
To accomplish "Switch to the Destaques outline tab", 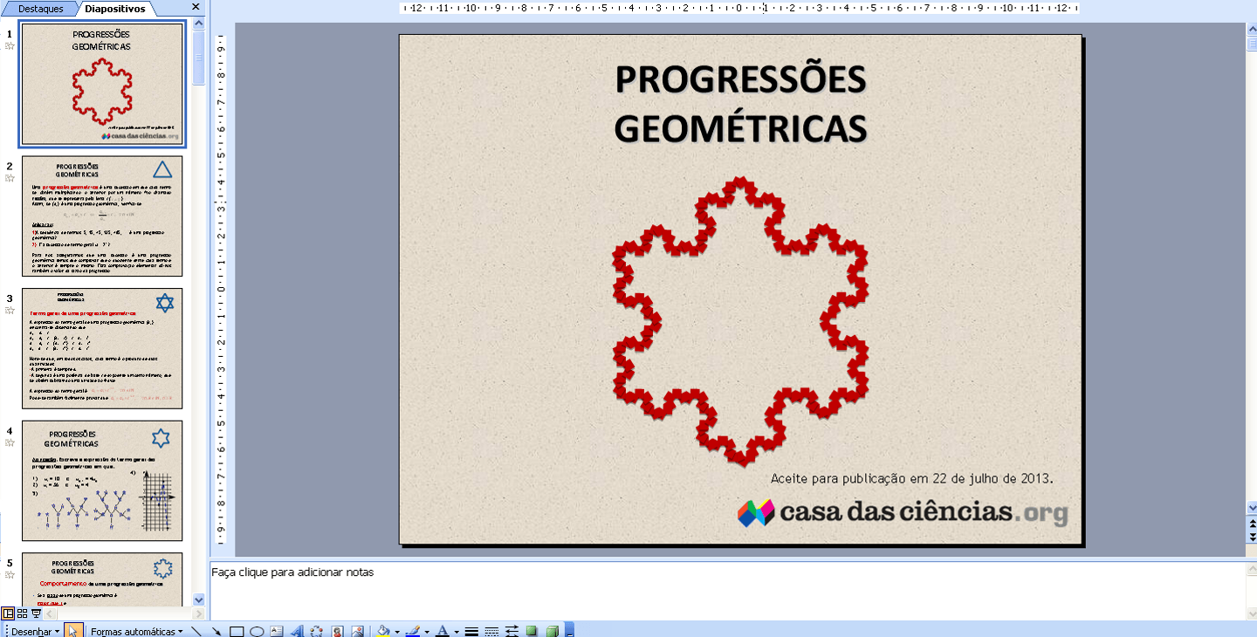I will coord(41,9).
